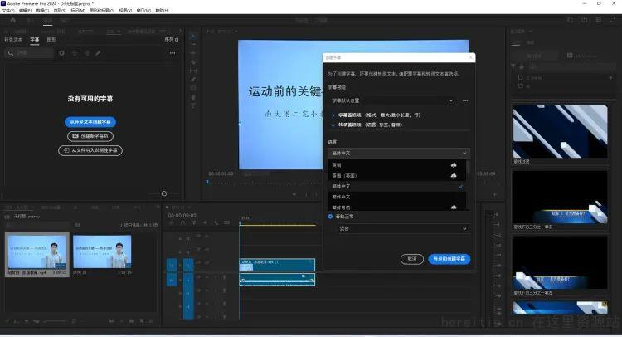Click cloud download icon for 英语
The height and width of the screenshot is (337, 622).
tap(454, 165)
